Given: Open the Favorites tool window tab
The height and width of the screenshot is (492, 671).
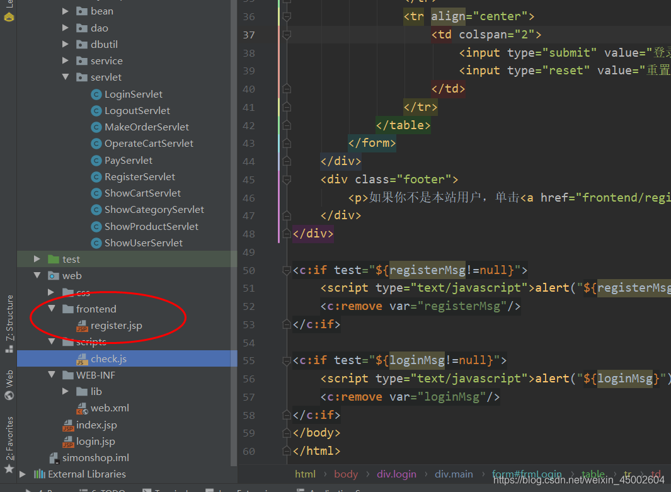Looking at the screenshot, I should click(9, 445).
